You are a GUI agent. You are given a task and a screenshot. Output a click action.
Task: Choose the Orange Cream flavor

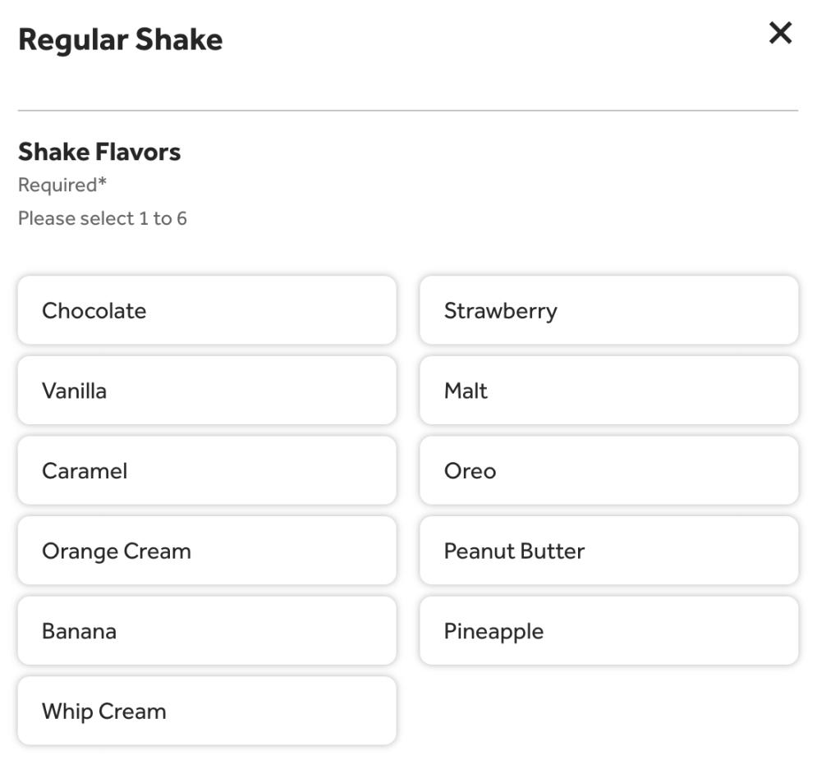point(206,551)
